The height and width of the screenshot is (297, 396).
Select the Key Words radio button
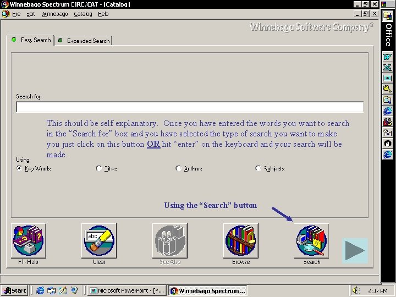pyautogui.click(x=19, y=168)
